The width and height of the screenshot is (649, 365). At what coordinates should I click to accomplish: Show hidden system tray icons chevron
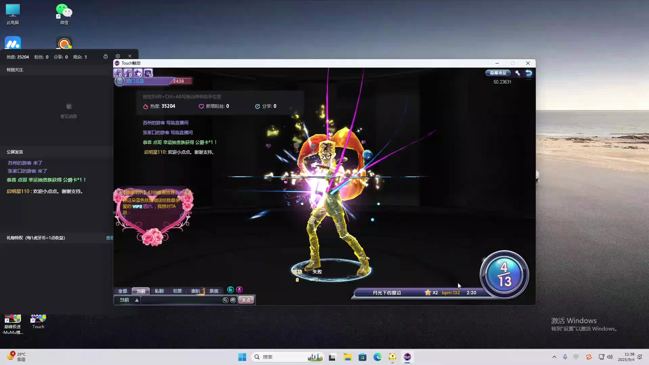pos(554,357)
